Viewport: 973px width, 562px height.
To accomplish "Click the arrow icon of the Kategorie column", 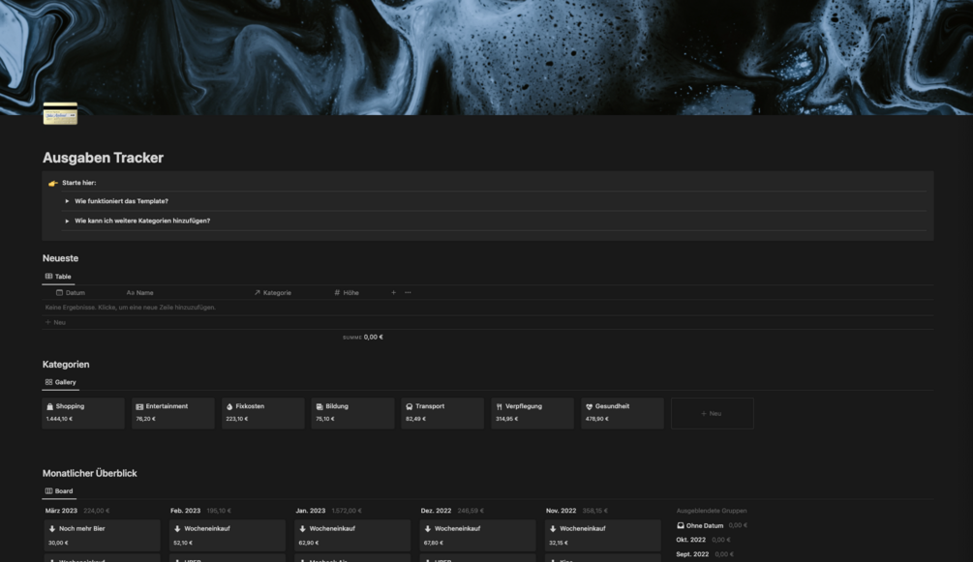I will tap(257, 292).
